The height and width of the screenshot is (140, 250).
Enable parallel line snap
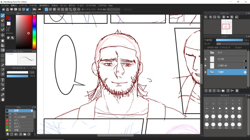click(50, 10)
